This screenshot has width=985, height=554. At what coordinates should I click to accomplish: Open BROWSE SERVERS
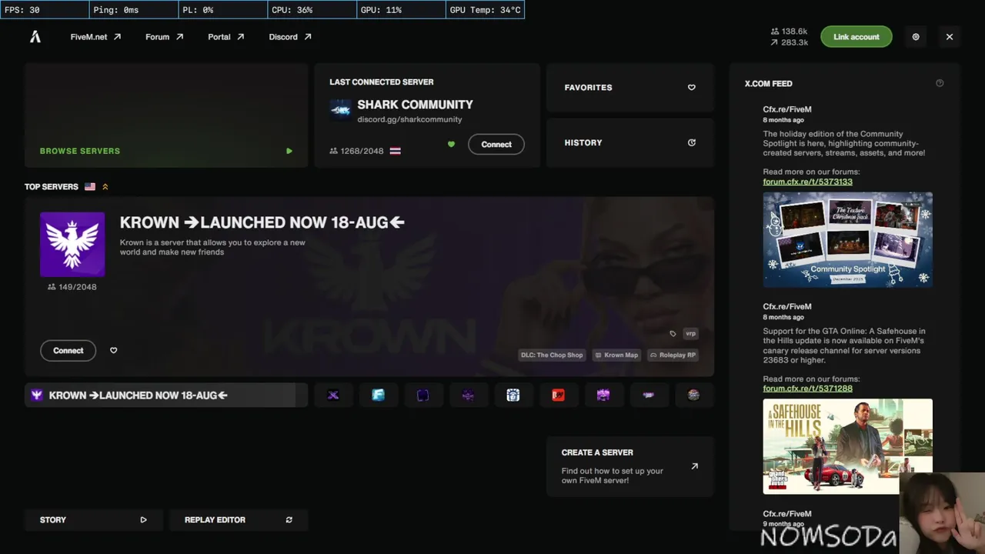pyautogui.click(x=166, y=115)
